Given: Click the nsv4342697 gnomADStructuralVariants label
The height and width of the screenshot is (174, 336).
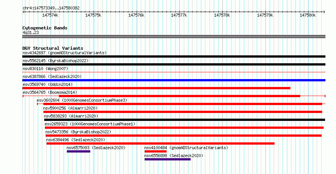Looking at the screenshot, I should pyautogui.click(x=65, y=53).
